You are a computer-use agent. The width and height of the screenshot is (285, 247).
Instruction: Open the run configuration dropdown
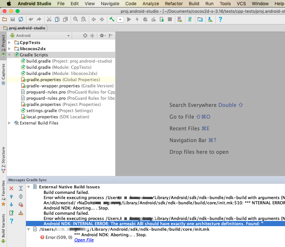click(x=120, y=20)
